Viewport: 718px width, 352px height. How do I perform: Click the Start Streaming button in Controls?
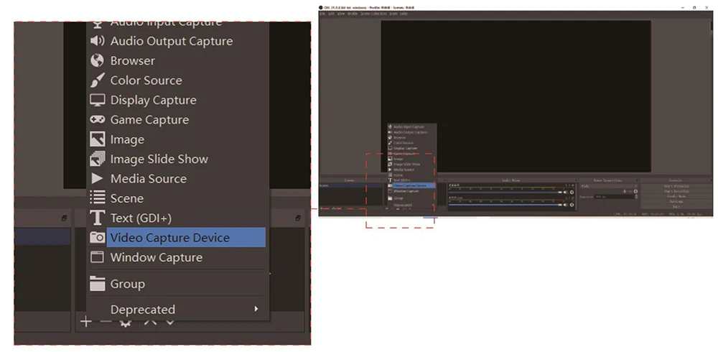[676, 186]
